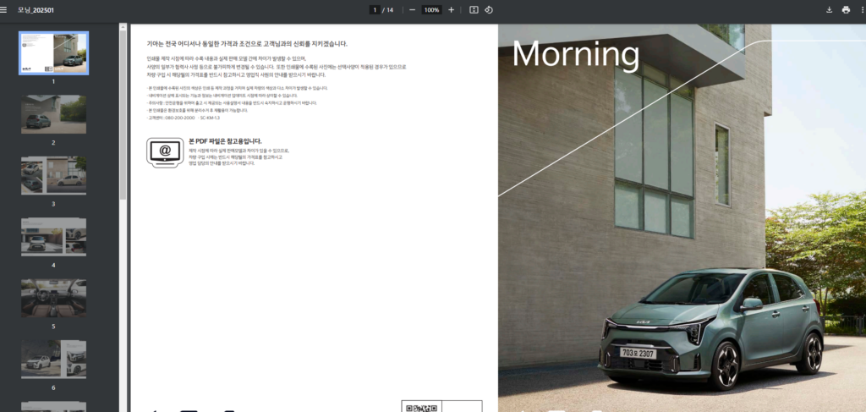Click the fit to page icon
Viewport: 866px width, 412px height.
(x=474, y=10)
